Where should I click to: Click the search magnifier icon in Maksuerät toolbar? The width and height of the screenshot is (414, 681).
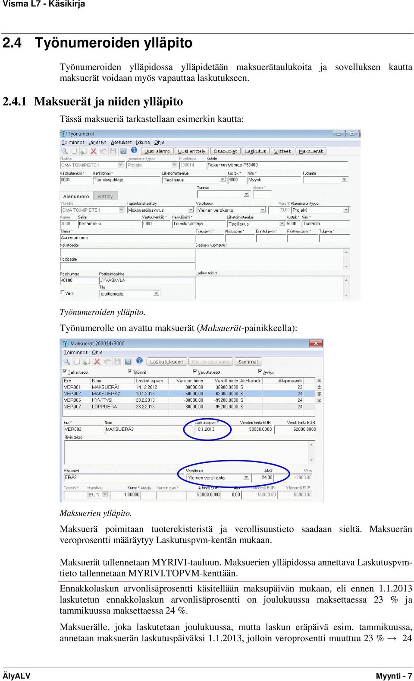67,361
